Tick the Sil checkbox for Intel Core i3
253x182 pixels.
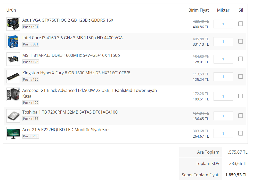[x=240, y=41]
